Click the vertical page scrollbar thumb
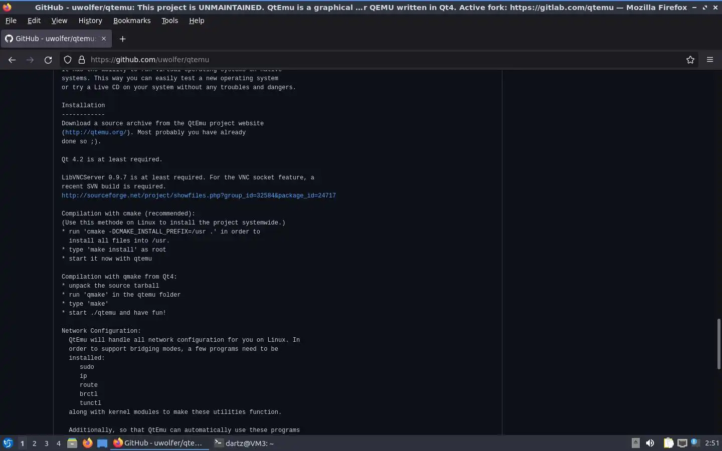 coord(718,344)
